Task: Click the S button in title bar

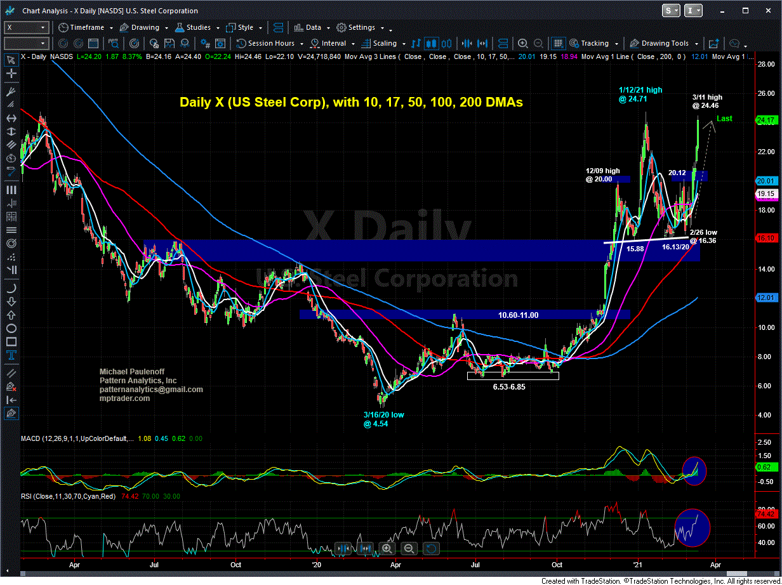Action: point(671,10)
